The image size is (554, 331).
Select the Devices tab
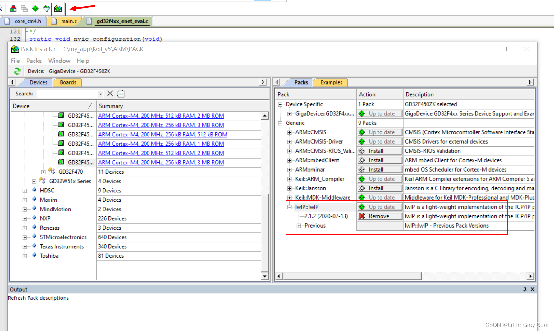tap(38, 82)
